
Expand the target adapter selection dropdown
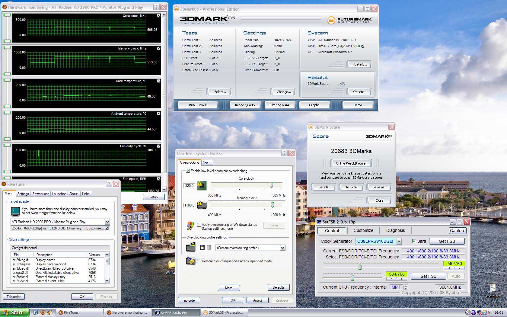pos(107,222)
